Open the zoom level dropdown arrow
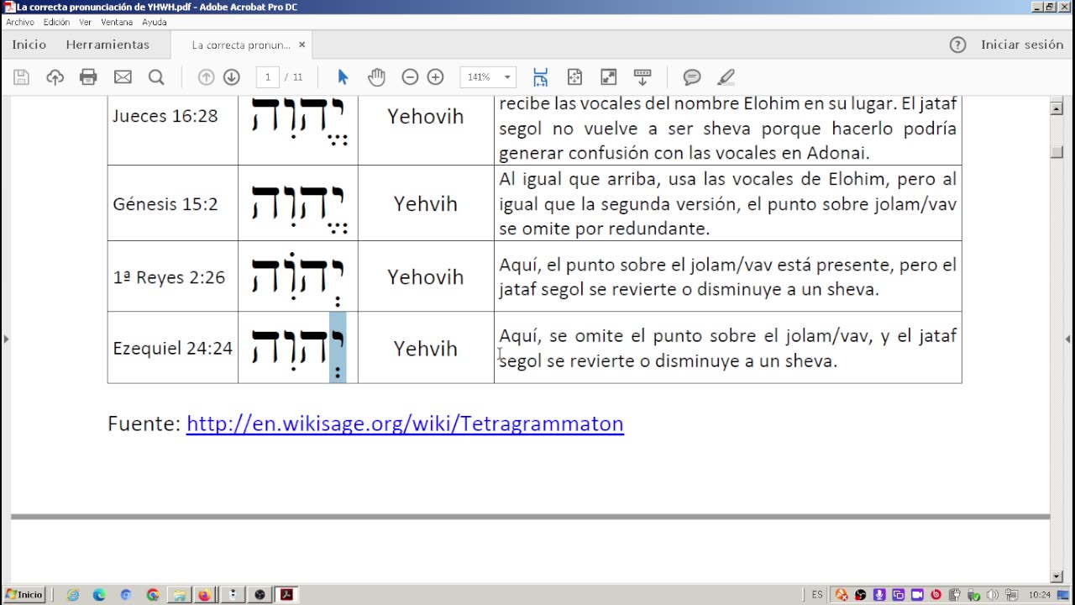This screenshot has width=1075, height=605. coord(507,77)
